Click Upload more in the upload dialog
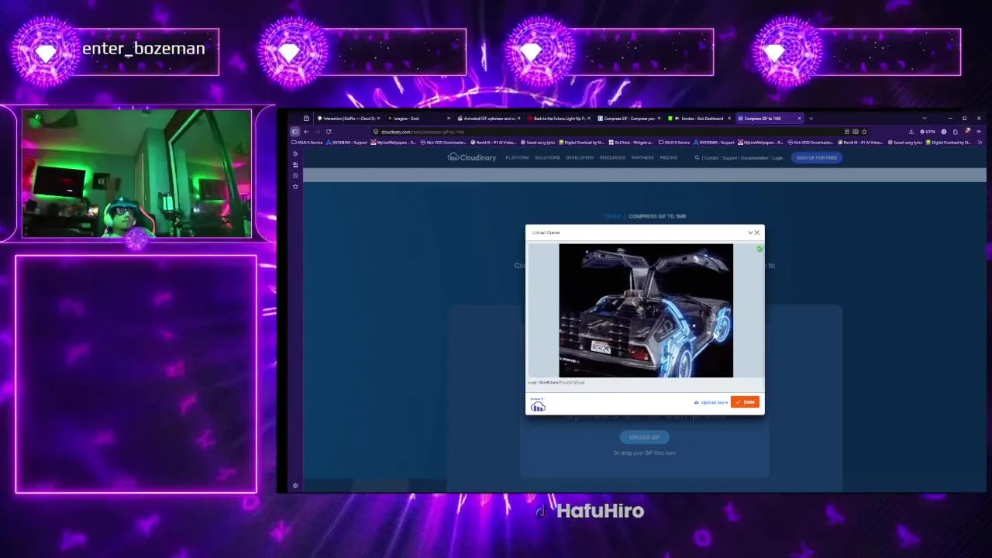The height and width of the screenshot is (558, 992). [x=711, y=402]
